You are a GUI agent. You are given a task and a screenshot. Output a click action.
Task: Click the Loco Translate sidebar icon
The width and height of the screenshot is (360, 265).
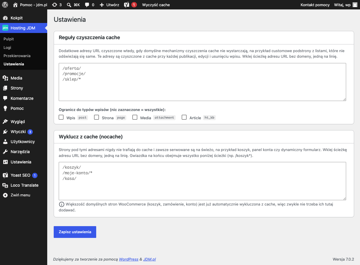pyautogui.click(x=5, y=185)
